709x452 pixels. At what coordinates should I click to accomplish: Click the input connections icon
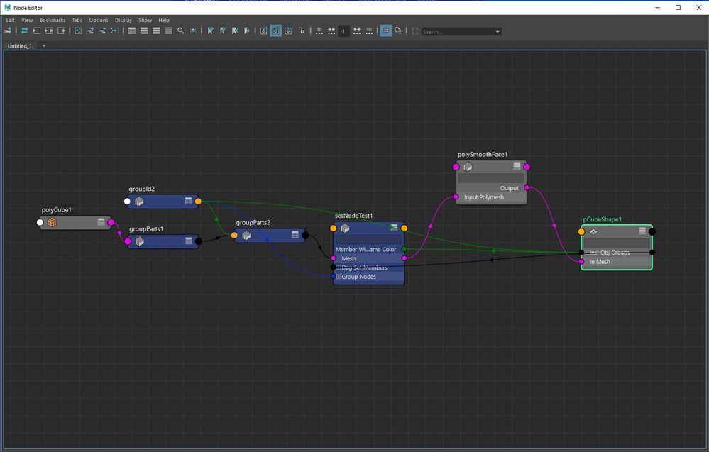[37, 31]
